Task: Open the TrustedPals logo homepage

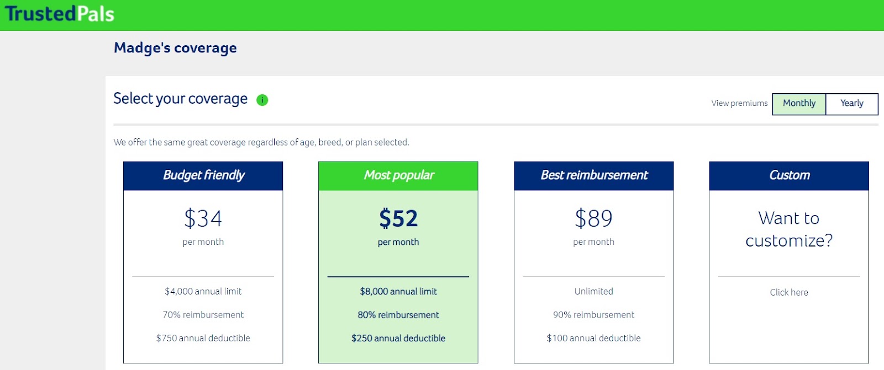Action: click(59, 14)
